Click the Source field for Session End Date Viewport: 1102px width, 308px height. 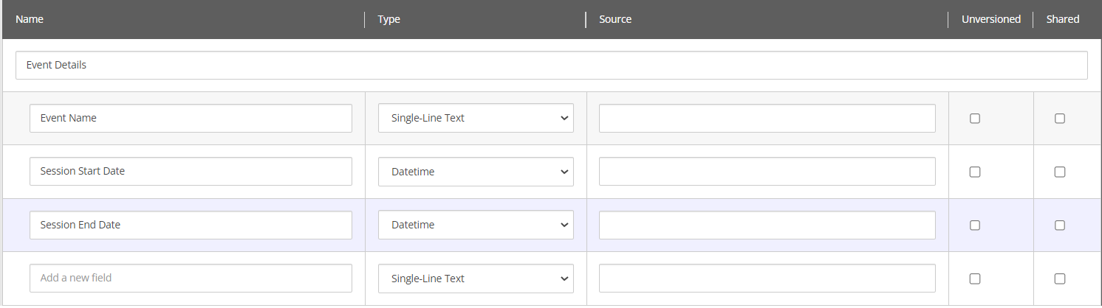pyautogui.click(x=767, y=225)
